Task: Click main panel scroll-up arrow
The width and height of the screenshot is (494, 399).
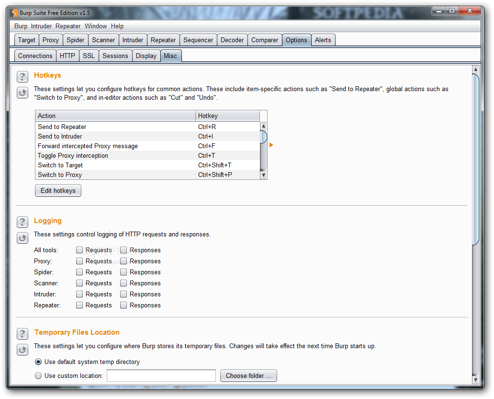Action: coord(476,69)
